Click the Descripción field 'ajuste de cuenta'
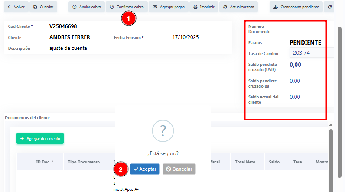This screenshot has height=192, width=345. [68, 48]
